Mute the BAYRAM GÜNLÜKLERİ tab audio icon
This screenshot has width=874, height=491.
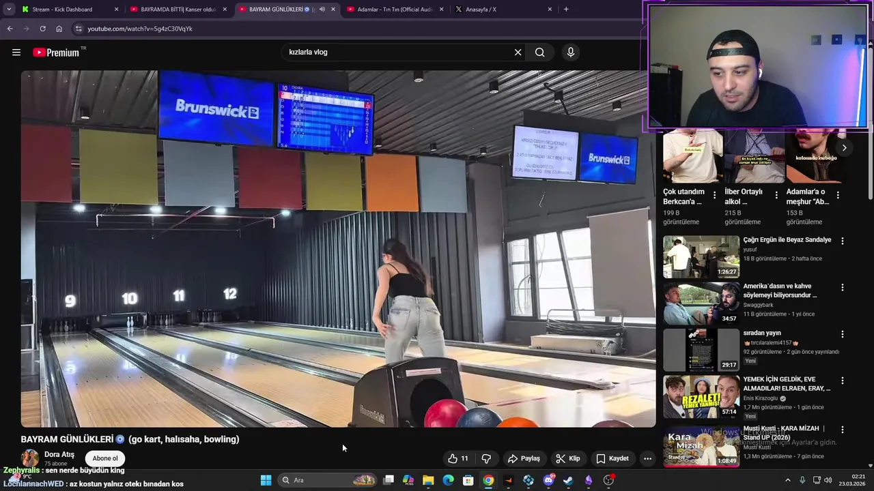pos(322,10)
